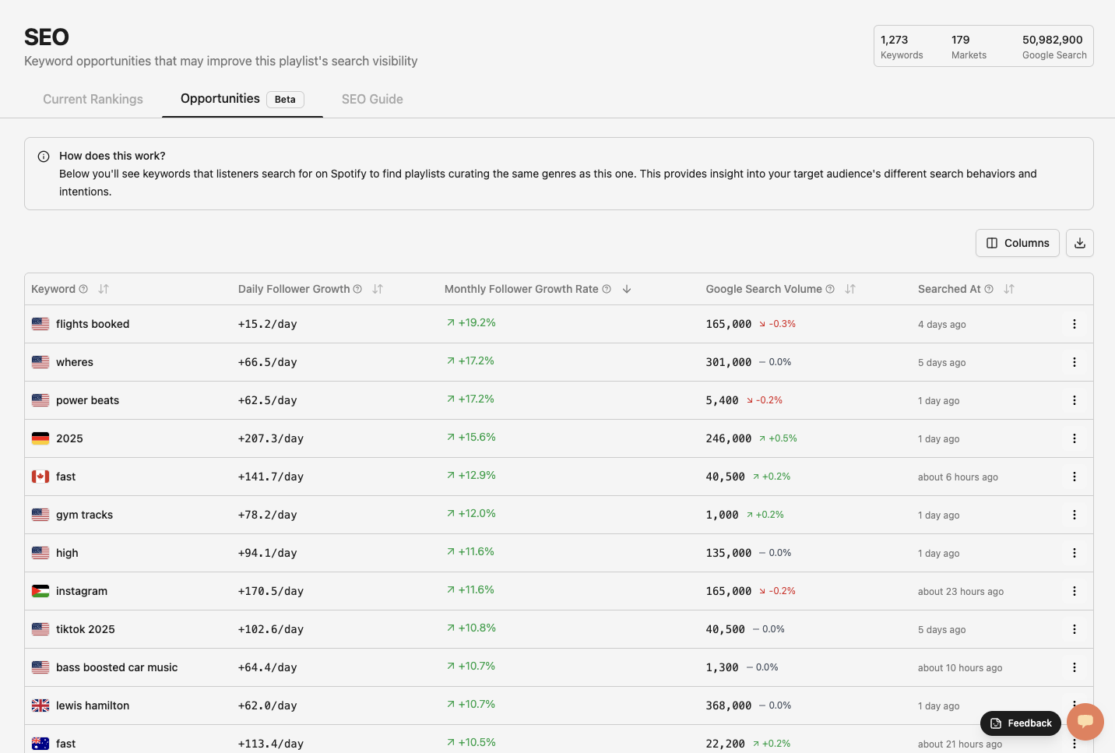The height and width of the screenshot is (753, 1115).
Task: Open actions menu for 'power beats' row
Action: 1075,400
